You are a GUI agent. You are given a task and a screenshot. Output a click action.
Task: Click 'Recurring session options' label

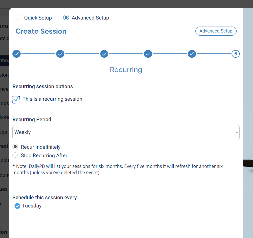pyautogui.click(x=43, y=86)
